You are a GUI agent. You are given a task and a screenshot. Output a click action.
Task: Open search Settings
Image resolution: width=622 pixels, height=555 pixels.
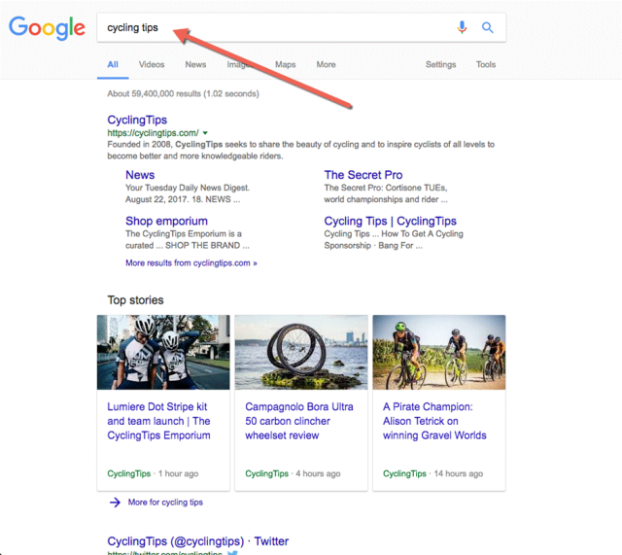[x=440, y=65]
